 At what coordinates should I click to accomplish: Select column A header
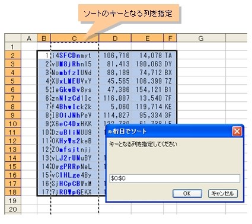[29, 38]
